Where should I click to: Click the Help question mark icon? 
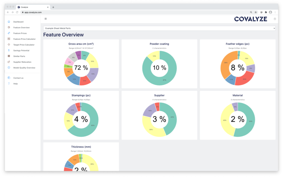(x=9, y=83)
